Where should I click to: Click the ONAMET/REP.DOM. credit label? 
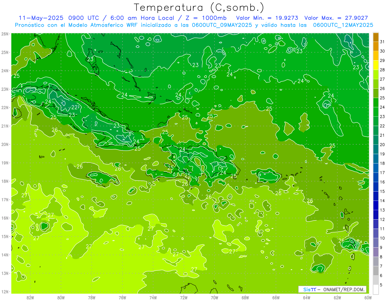click(344, 289)
